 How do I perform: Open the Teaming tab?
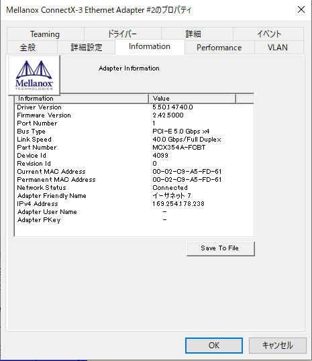click(45, 34)
